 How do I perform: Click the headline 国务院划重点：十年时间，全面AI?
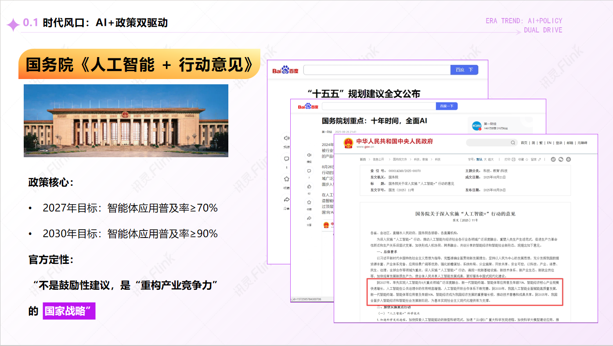(375, 121)
